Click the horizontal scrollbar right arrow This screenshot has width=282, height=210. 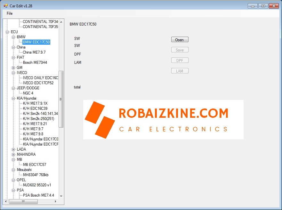pos(56,202)
